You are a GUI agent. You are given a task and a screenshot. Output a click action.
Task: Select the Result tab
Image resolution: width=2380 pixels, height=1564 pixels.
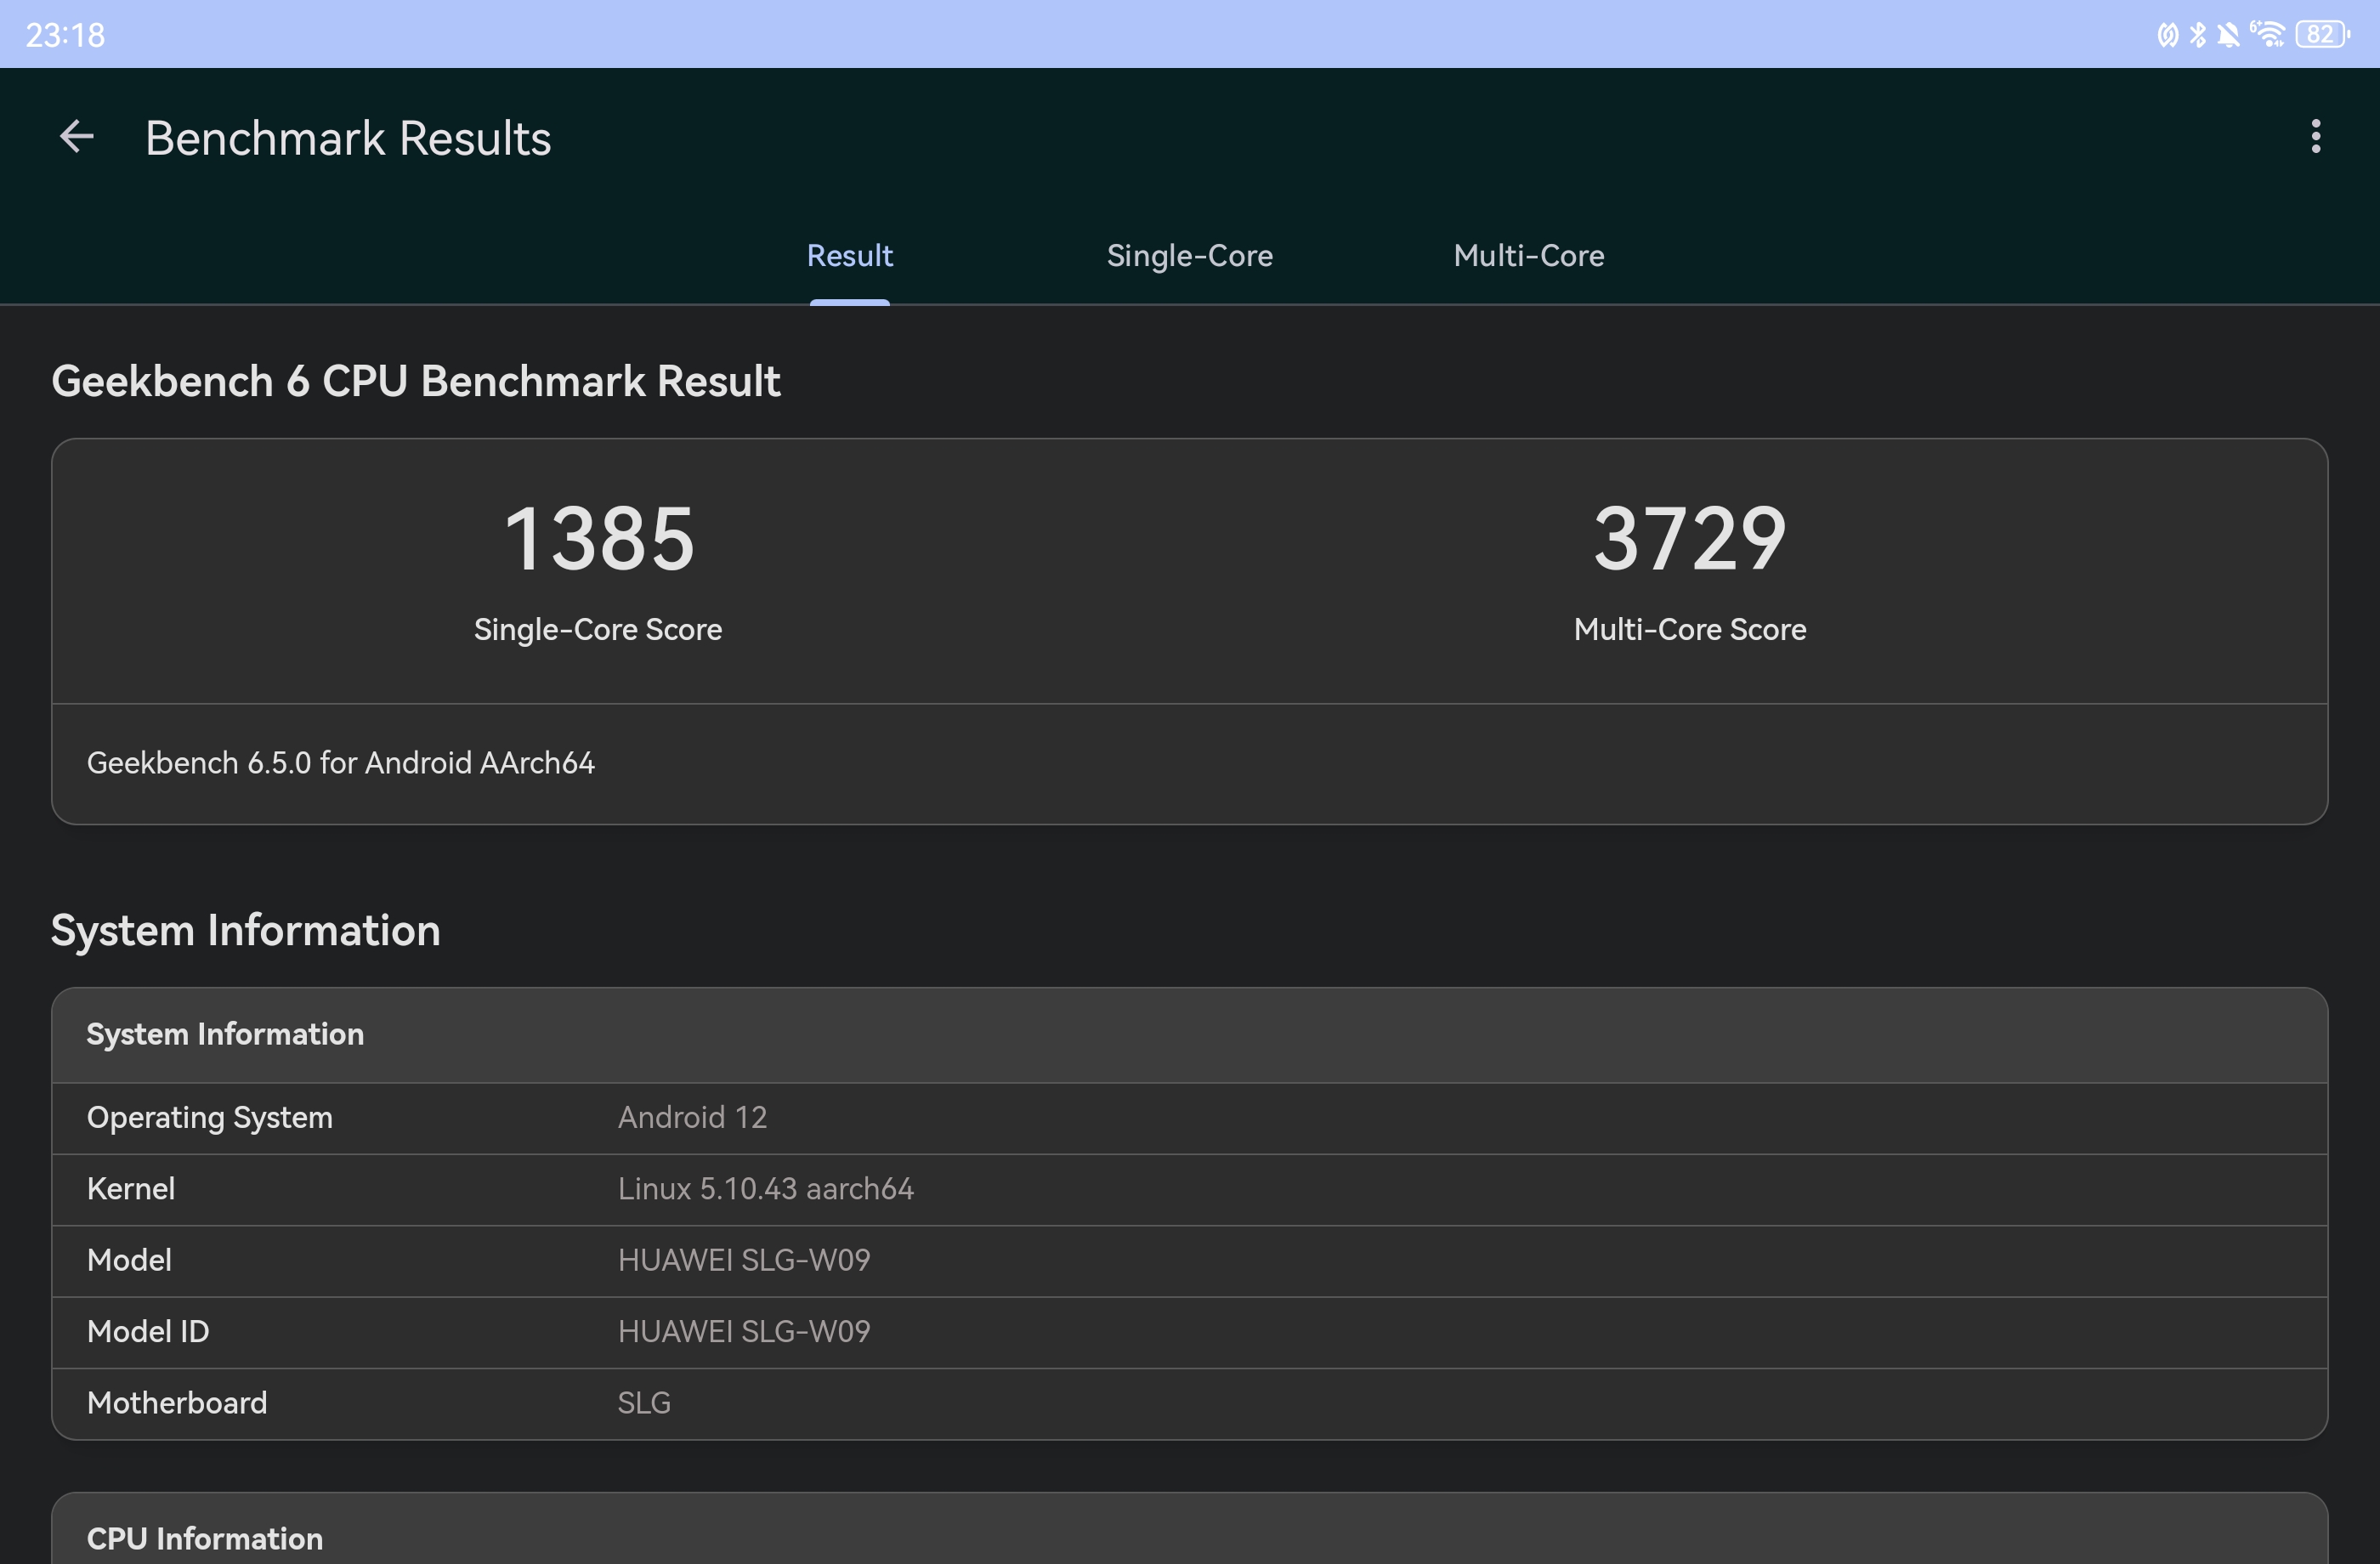tap(849, 256)
